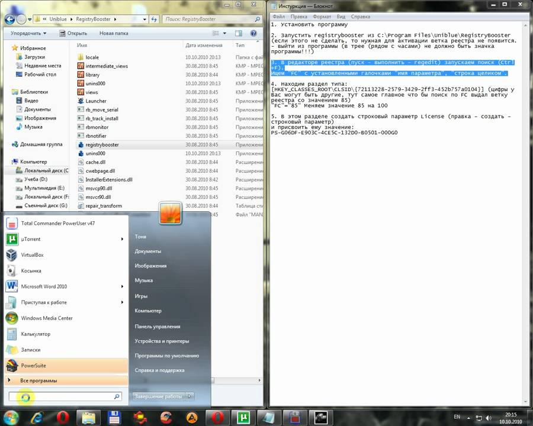Image resolution: width=533 pixels, height=426 pixels.
Task: Open Рабочий стол in the navigation pane
Action: click(x=40, y=75)
